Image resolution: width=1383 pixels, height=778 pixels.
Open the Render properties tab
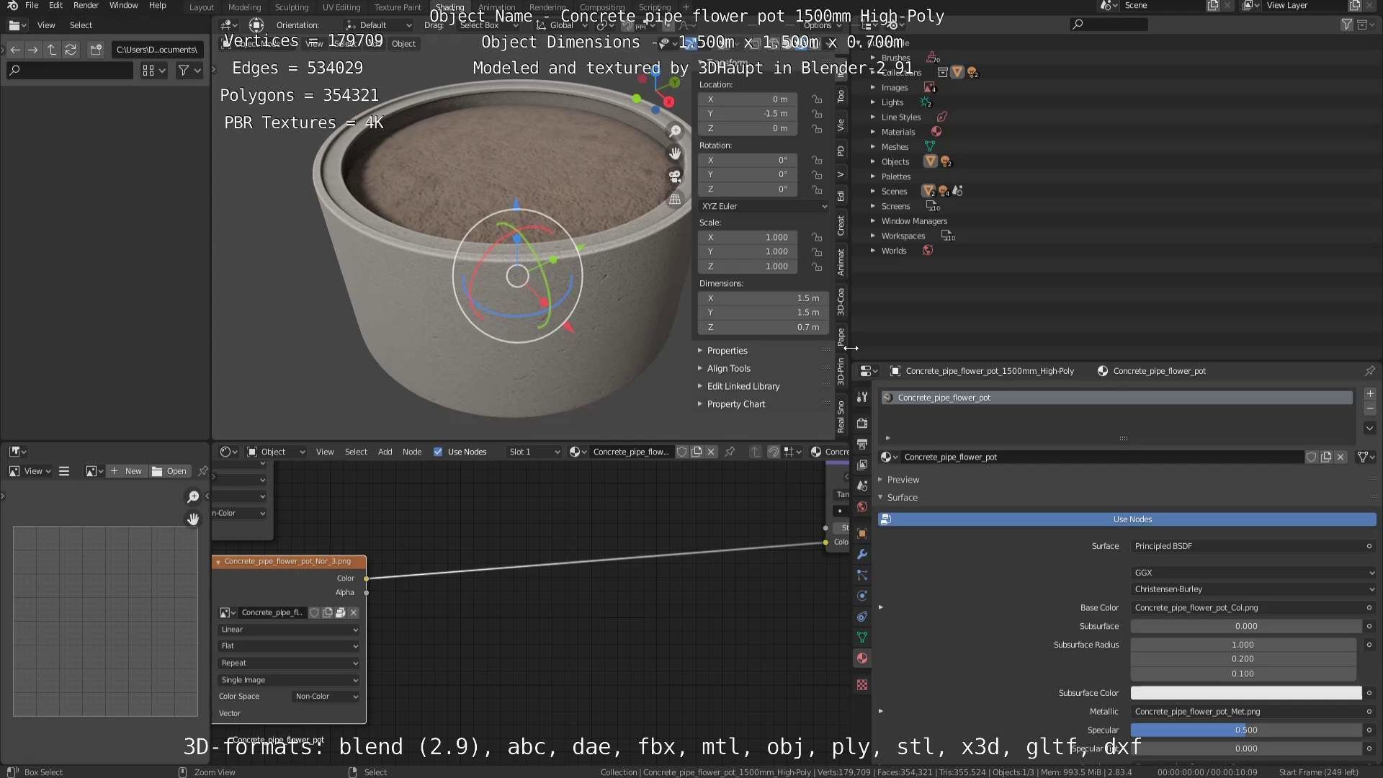click(x=862, y=424)
